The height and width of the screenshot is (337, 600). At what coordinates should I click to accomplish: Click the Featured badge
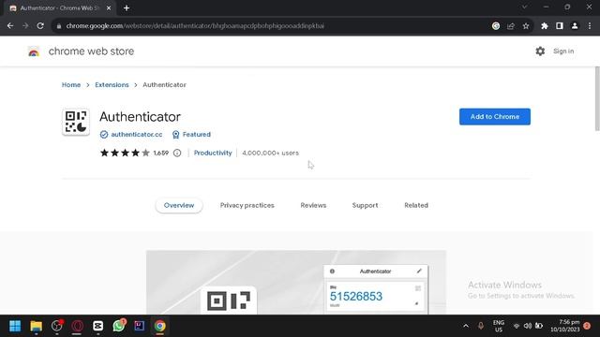pyautogui.click(x=191, y=135)
